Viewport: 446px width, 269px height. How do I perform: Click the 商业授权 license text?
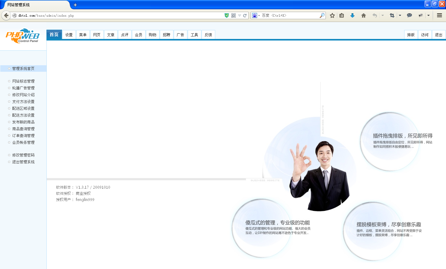83,194
